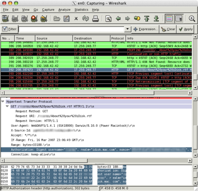Print packets printer icon
This screenshot has height=191, width=198.
pyautogui.click(x=96, y=19)
